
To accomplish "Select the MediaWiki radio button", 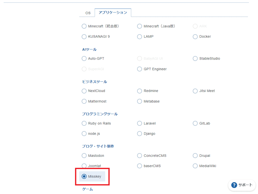I will (195, 166).
